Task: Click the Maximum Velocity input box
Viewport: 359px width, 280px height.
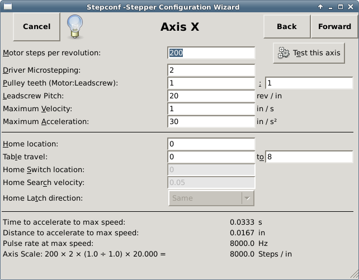Action: coord(211,109)
